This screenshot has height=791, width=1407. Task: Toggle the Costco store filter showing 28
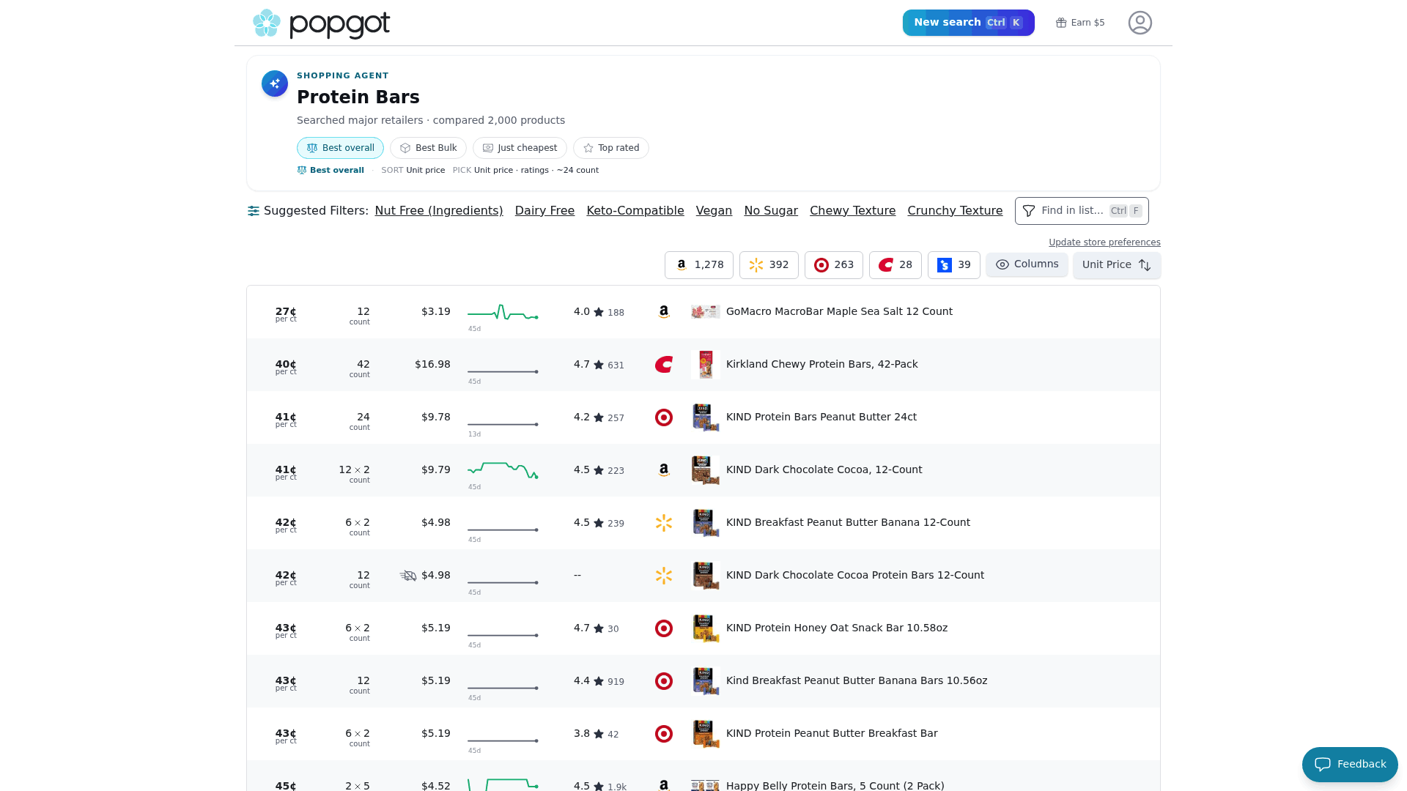coord(895,265)
